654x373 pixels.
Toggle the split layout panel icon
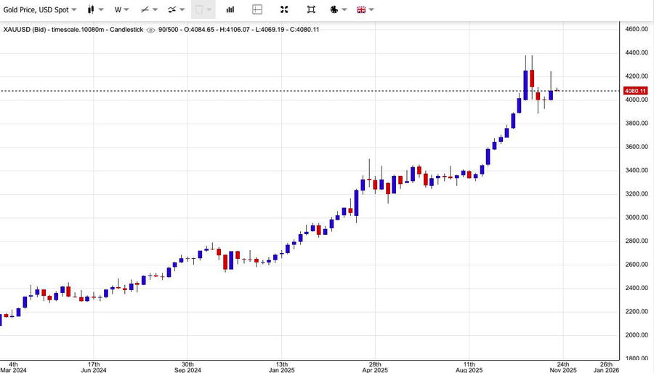(x=257, y=10)
